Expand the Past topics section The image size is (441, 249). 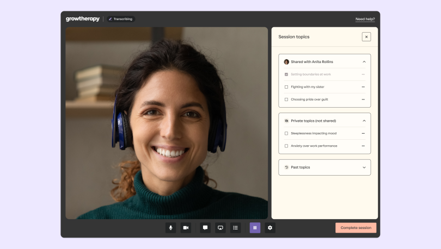click(364, 167)
